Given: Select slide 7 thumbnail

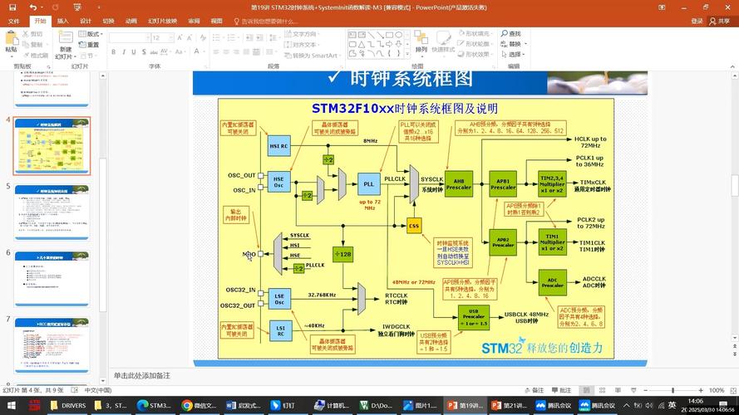Looking at the screenshot, I should [x=52, y=345].
